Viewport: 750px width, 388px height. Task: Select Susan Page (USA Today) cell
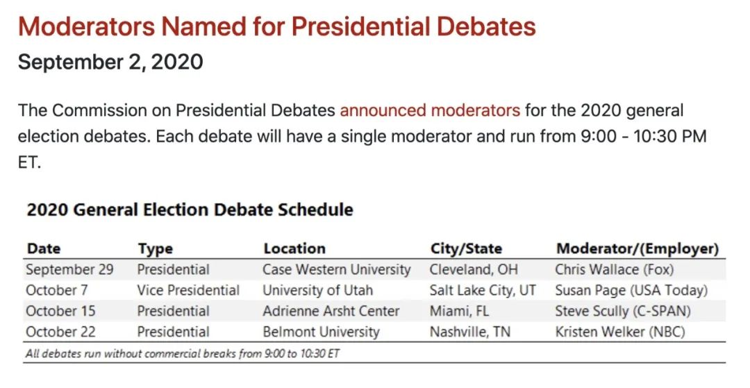click(631, 290)
